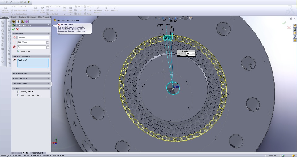
Task: Choose the Shell tool
Action: tap(78, 14)
